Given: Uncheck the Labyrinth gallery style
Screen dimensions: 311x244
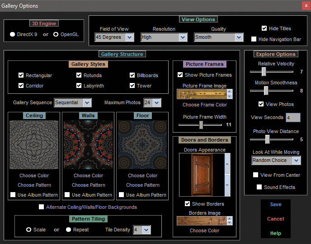Looking at the screenshot, I should [x=80, y=86].
